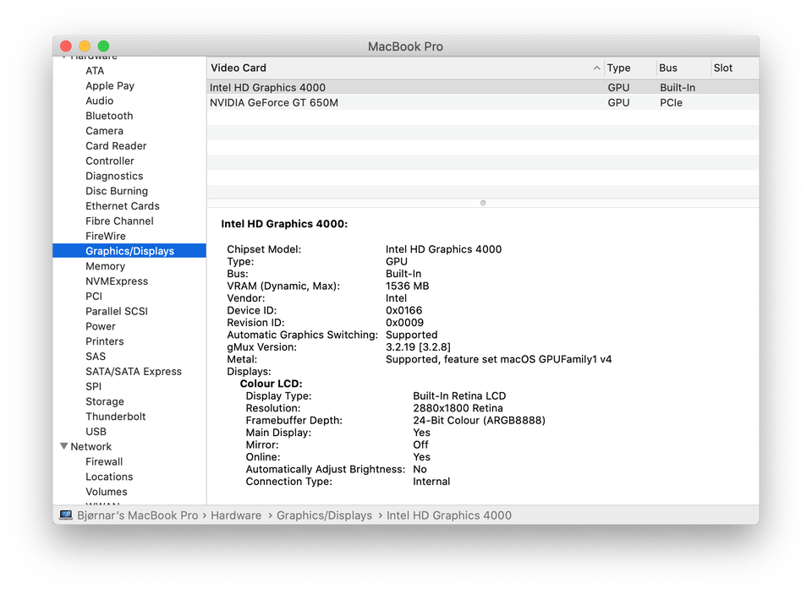Screen dimensions: 812x594
Task: Select NVMExpress entry
Action: (117, 281)
